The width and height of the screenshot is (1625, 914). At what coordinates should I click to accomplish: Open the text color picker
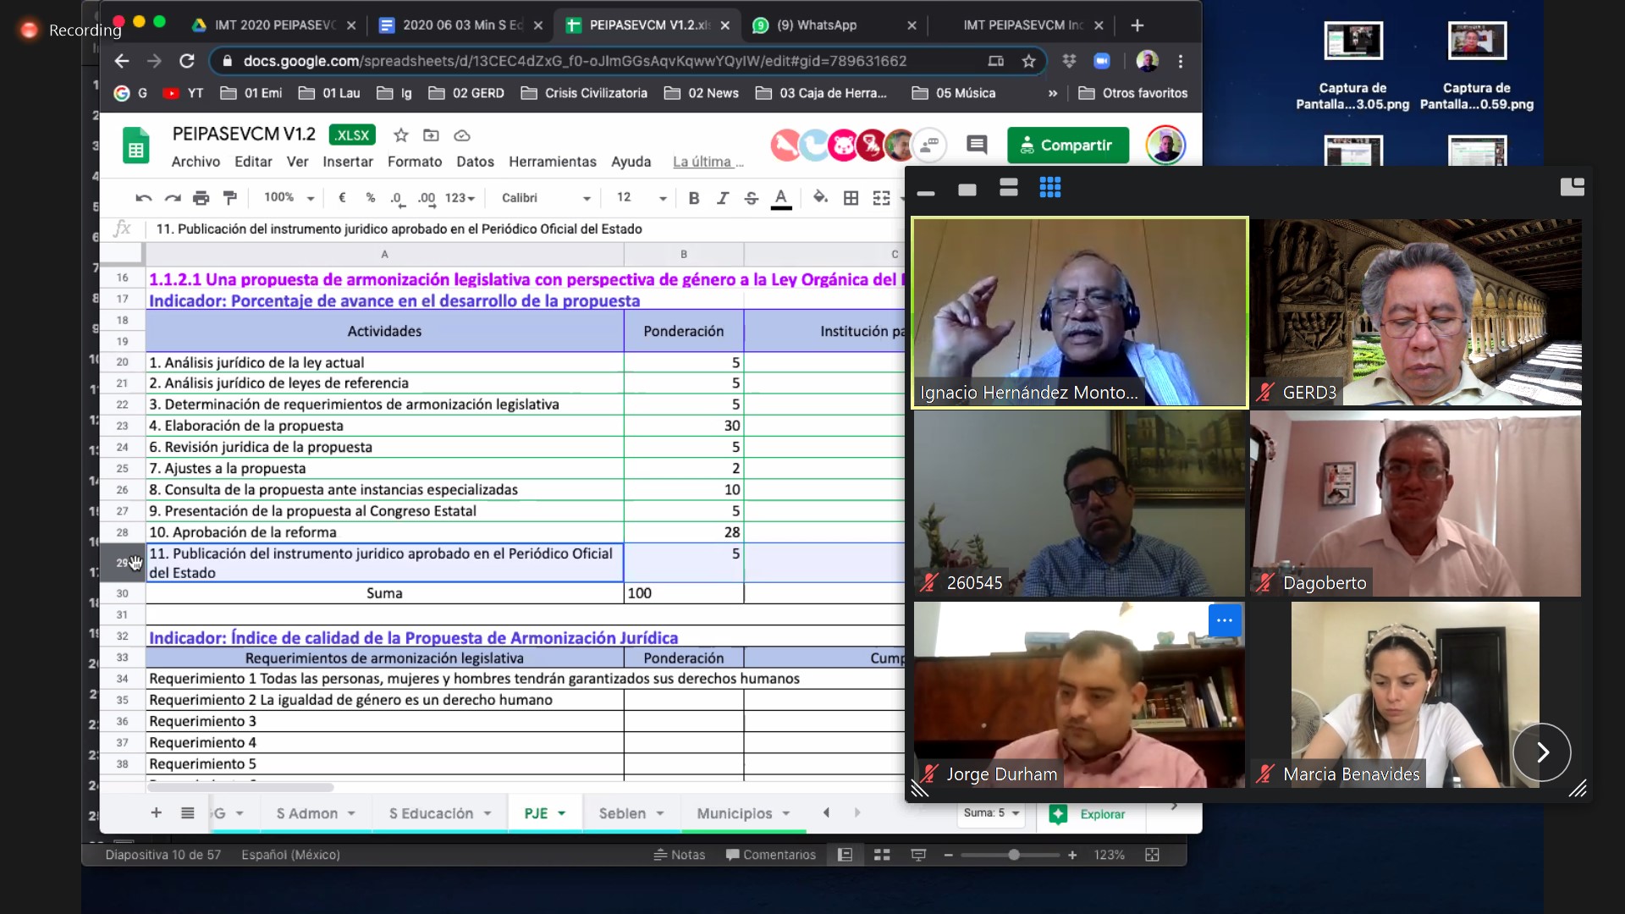click(x=781, y=198)
